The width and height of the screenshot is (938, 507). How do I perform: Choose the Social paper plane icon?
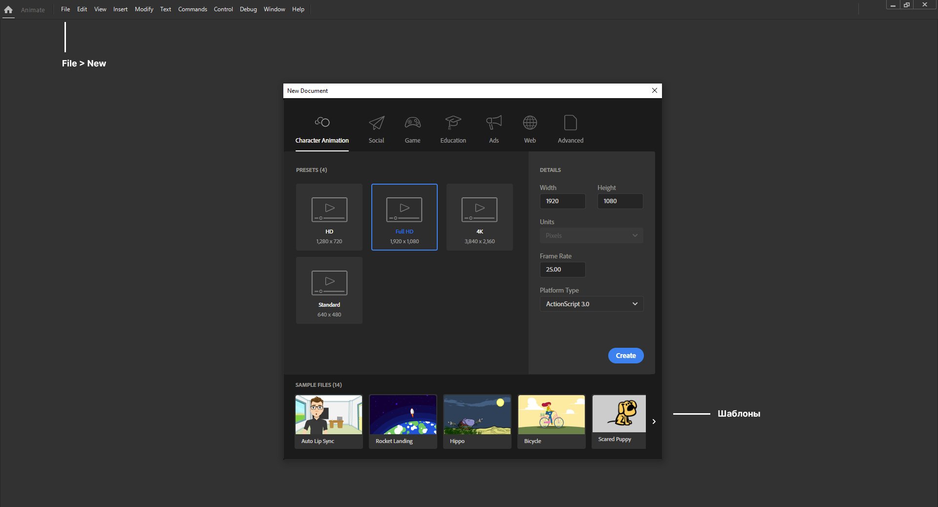point(377,123)
